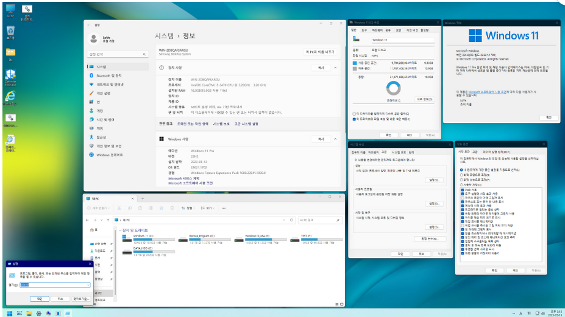Viewport: 565px width, 317px height.
Task: Open the Defender Toolbox desktop icon
Action: [x=10, y=76]
